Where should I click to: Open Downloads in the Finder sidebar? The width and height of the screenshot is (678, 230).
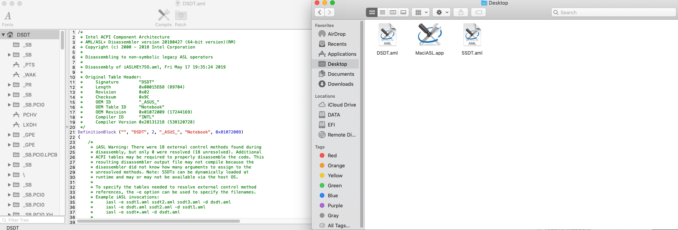[x=336, y=84]
